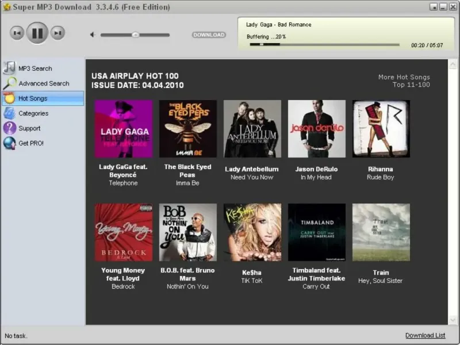Open Advanced Search page
Screen dimensions: 460x345
(x=43, y=83)
